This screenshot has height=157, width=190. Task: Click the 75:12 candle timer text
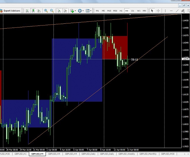[134, 60]
